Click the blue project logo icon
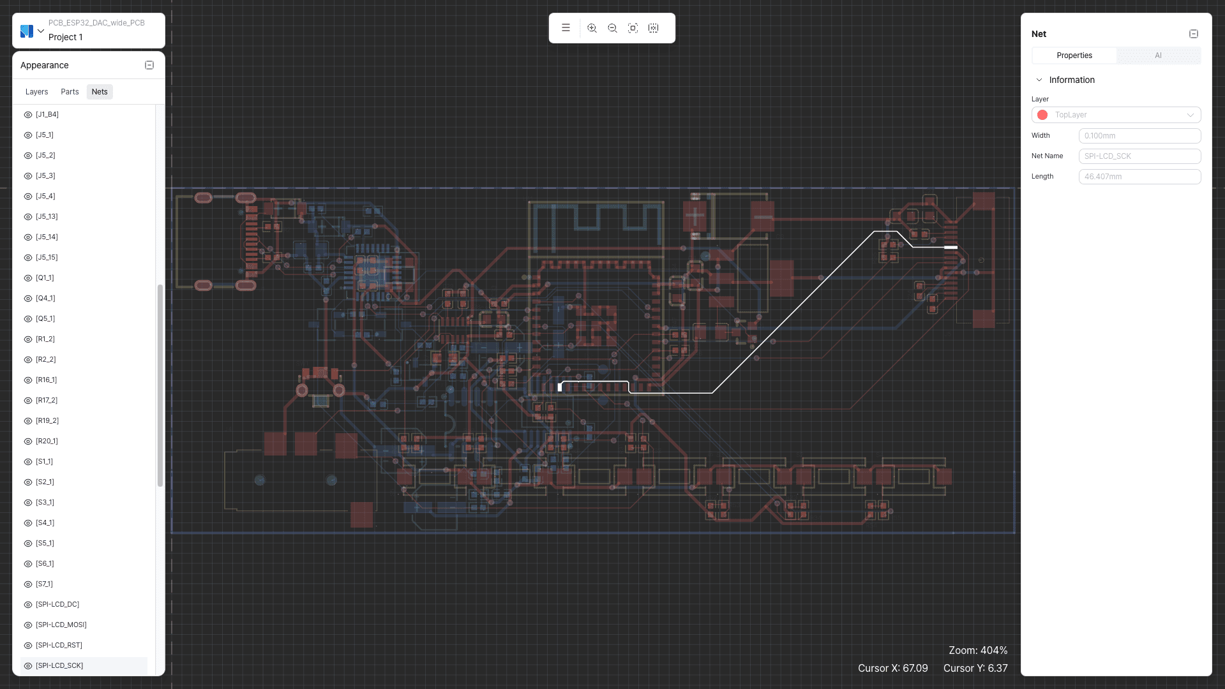 tap(27, 31)
